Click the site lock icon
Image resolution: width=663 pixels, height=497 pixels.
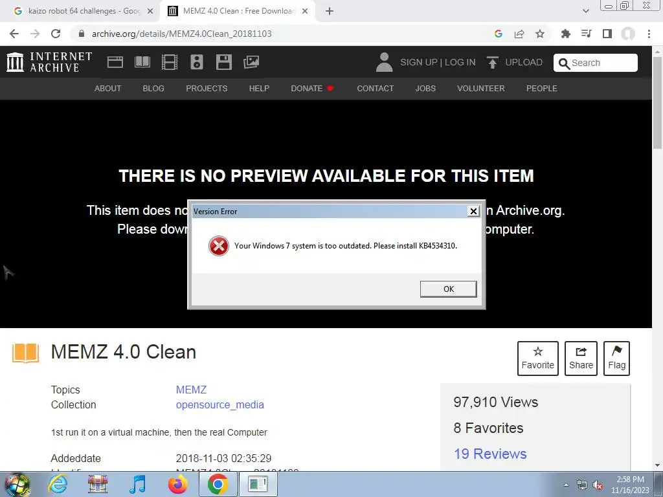tap(82, 34)
